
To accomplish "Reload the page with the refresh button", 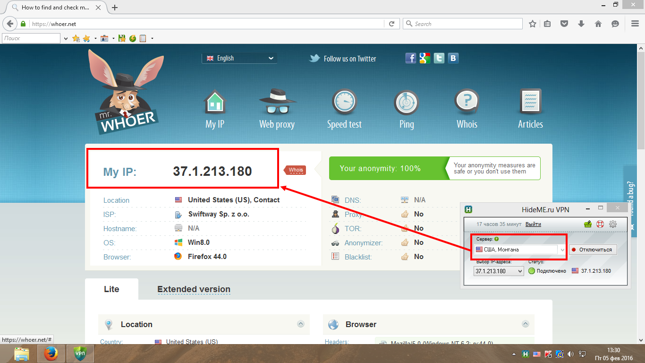I will click(x=391, y=24).
